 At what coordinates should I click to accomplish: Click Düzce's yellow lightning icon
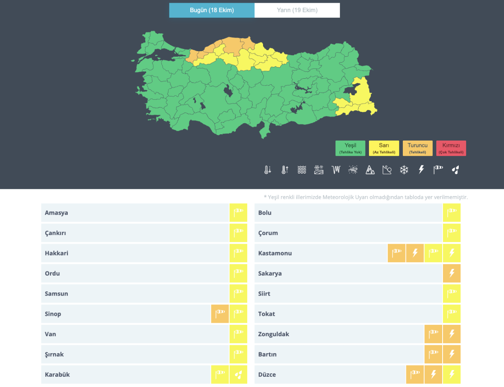452,374
